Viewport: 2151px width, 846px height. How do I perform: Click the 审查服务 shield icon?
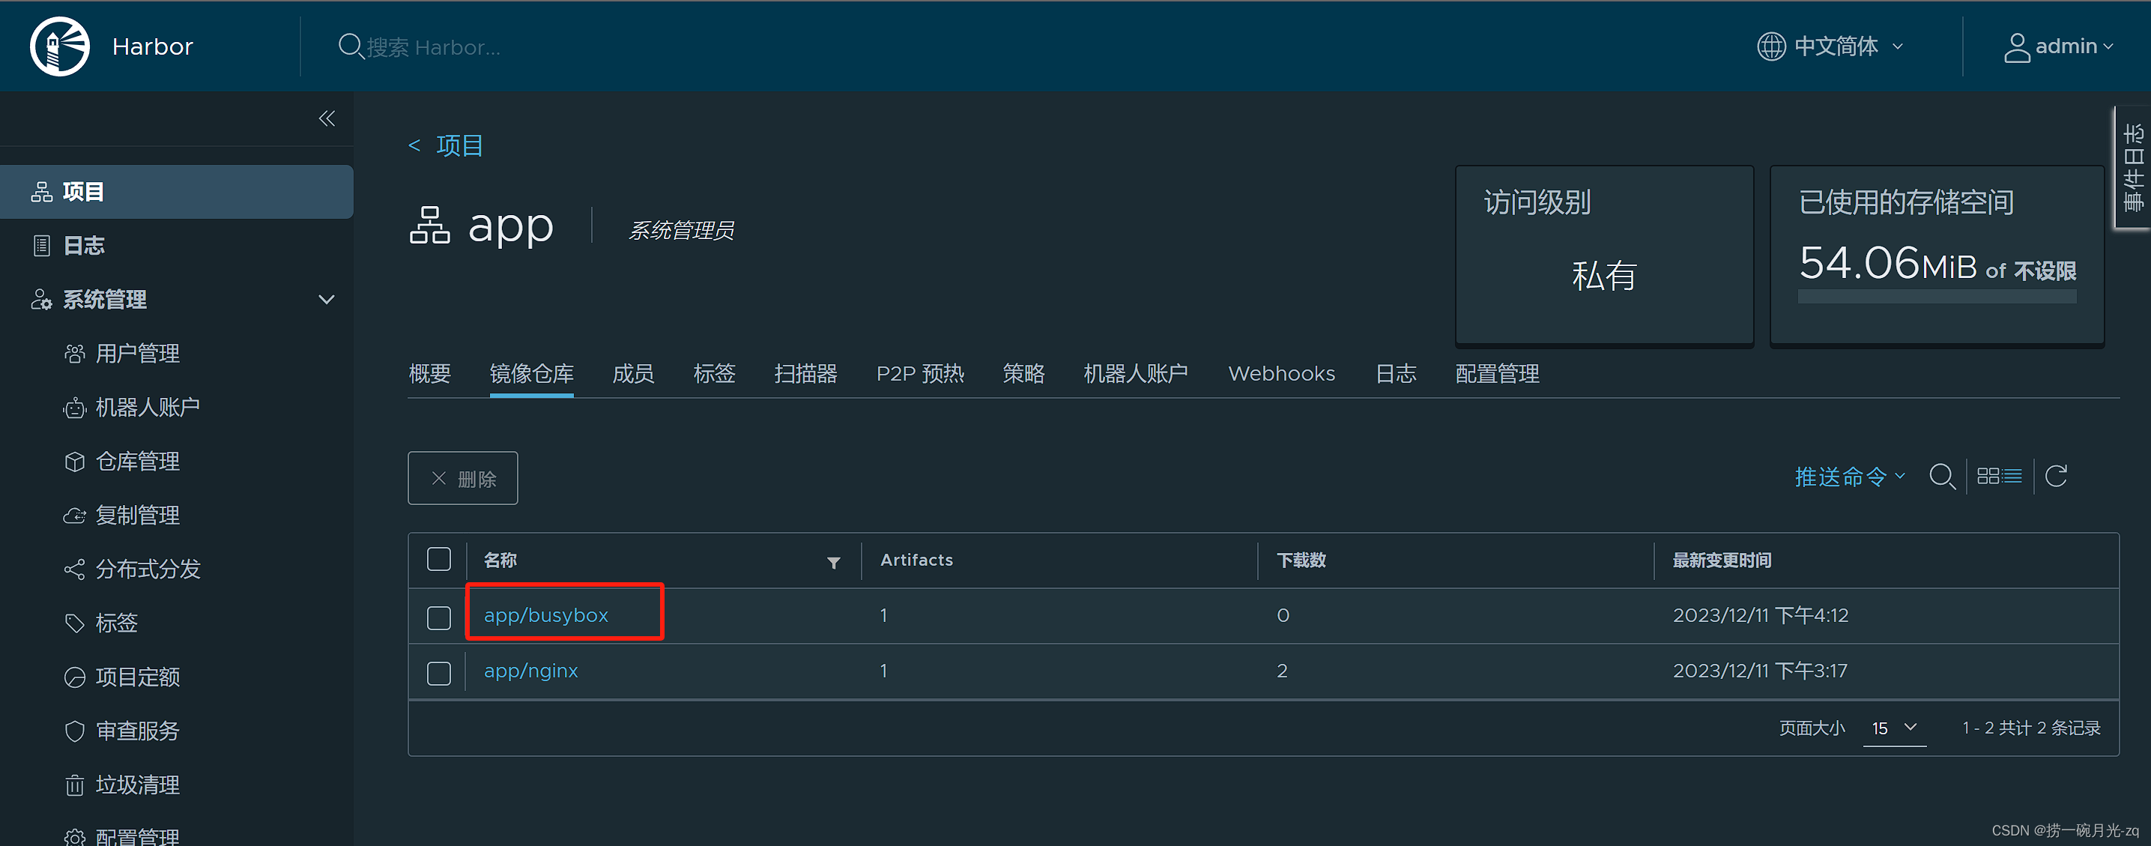(74, 731)
